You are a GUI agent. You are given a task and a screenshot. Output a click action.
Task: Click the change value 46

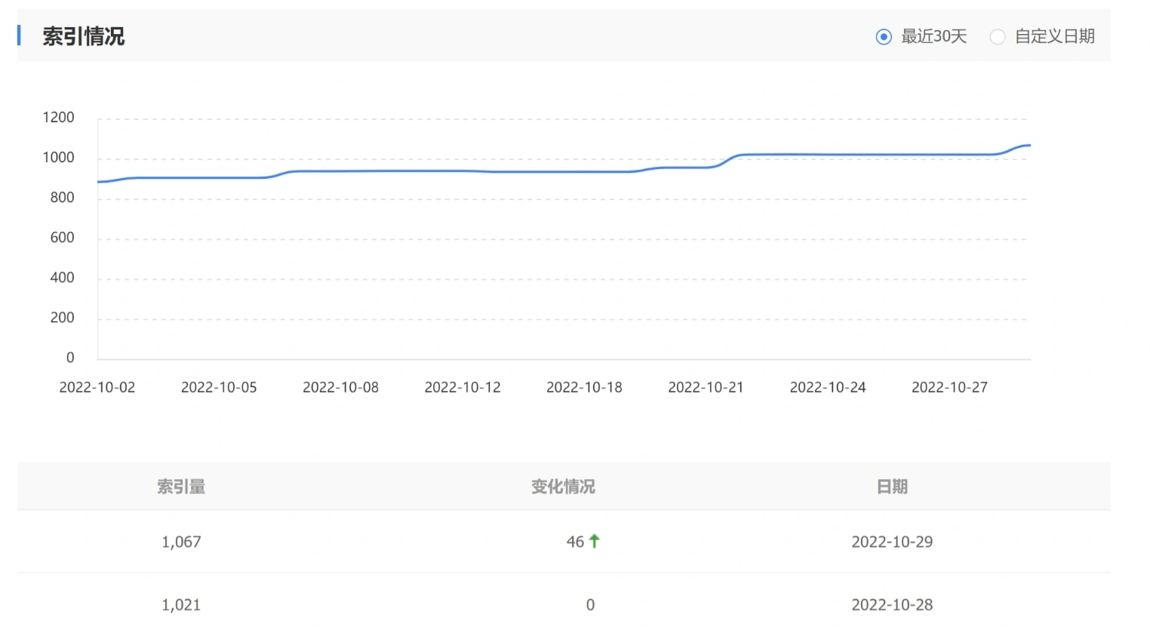point(577,541)
